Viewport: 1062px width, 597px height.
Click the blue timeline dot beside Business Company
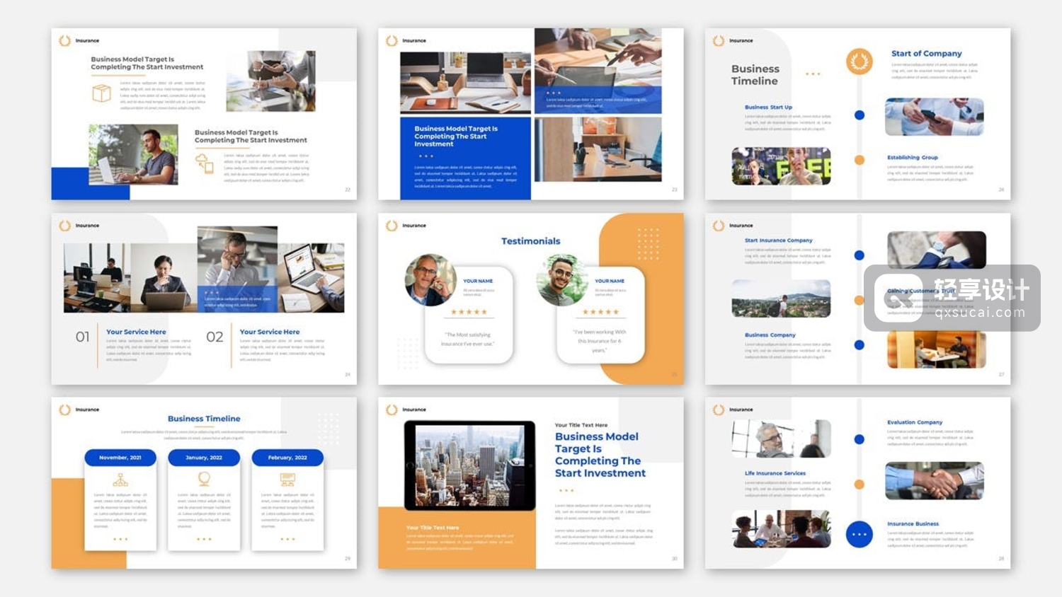[860, 345]
